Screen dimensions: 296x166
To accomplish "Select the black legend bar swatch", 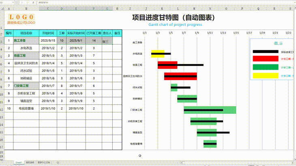I will point(266,52).
